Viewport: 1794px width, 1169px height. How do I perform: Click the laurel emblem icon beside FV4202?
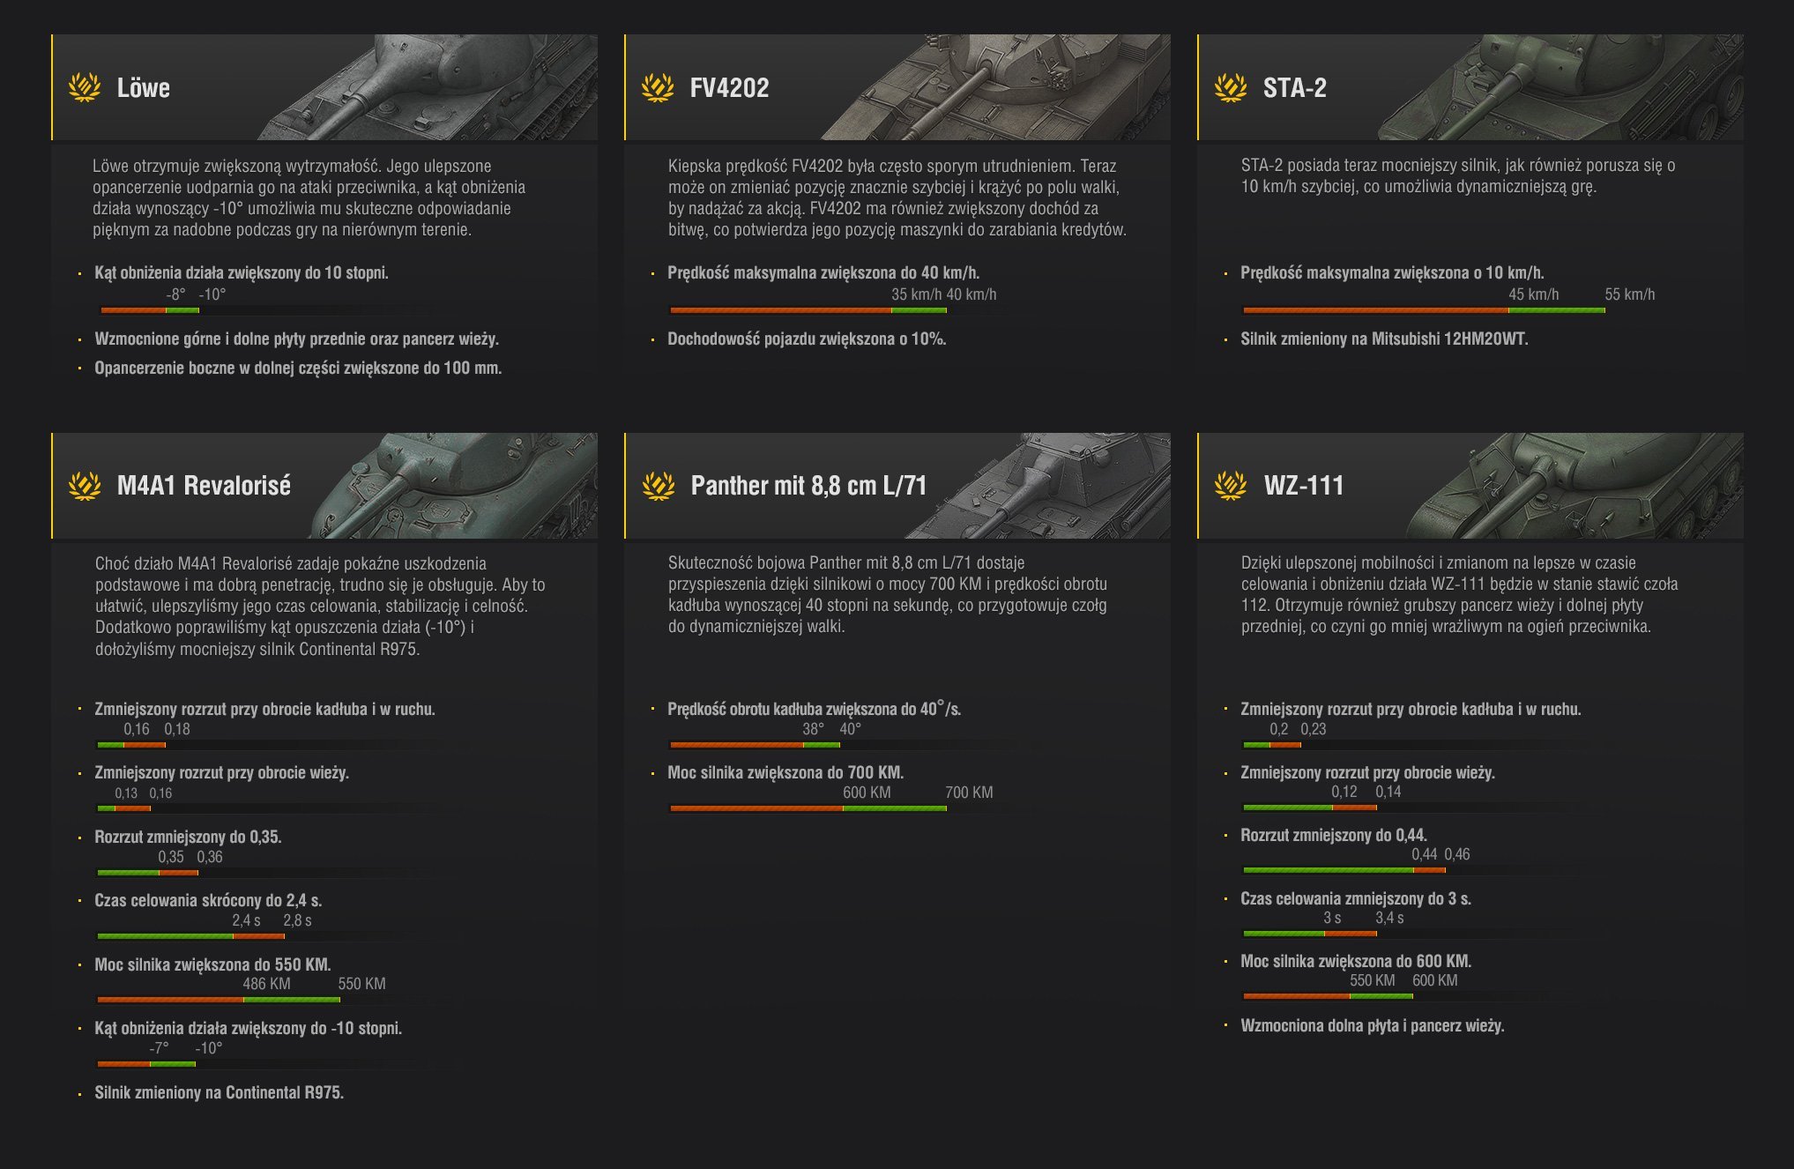click(x=658, y=87)
